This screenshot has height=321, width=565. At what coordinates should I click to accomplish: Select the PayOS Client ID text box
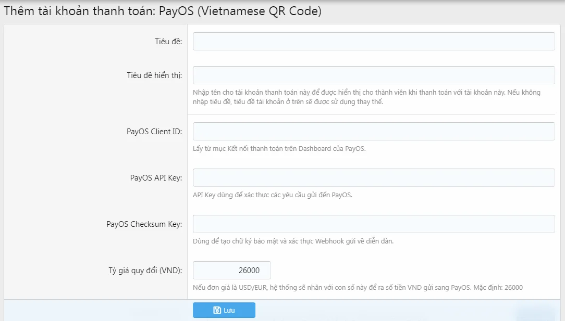coord(373,131)
